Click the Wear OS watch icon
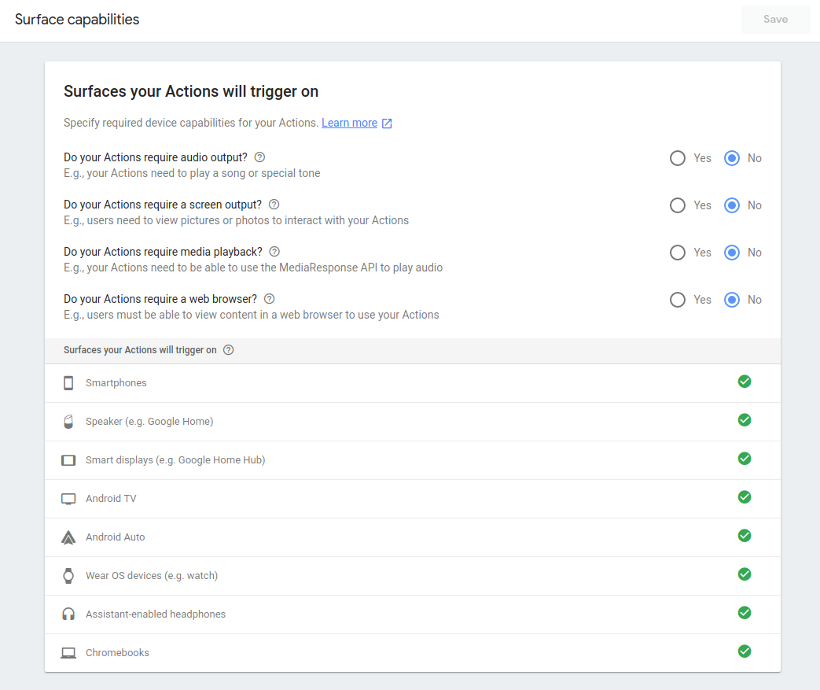Image resolution: width=820 pixels, height=690 pixels. (68, 576)
